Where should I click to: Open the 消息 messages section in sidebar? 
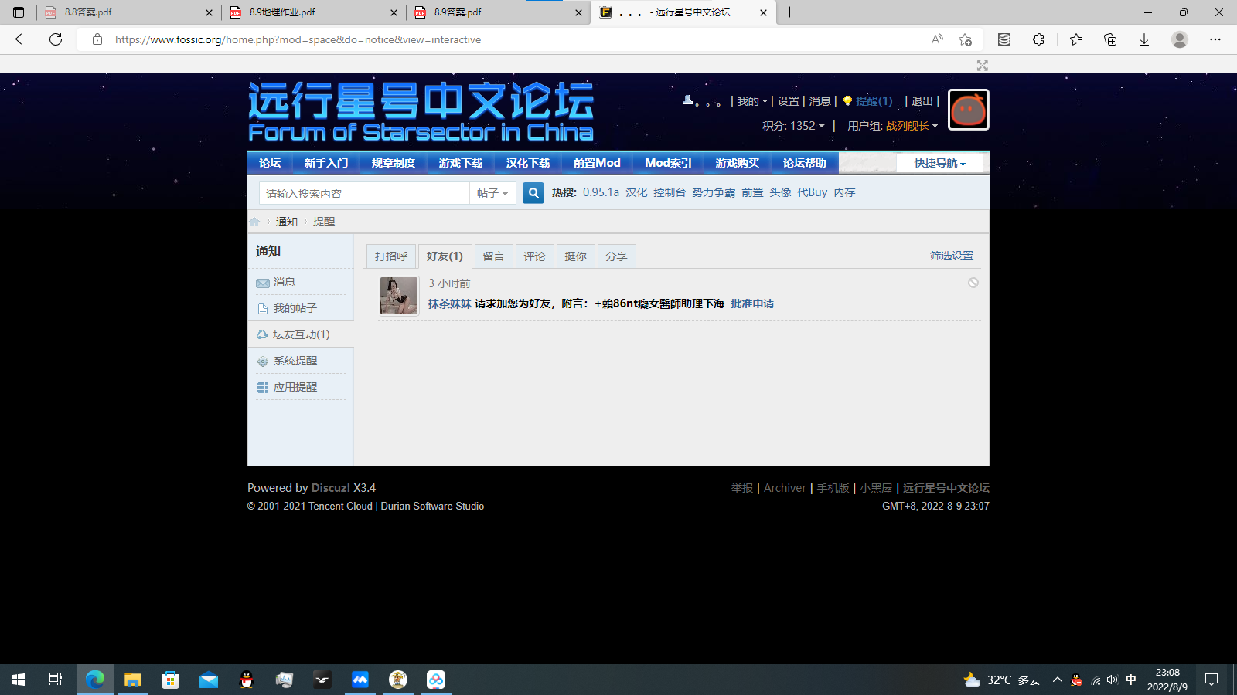282,282
